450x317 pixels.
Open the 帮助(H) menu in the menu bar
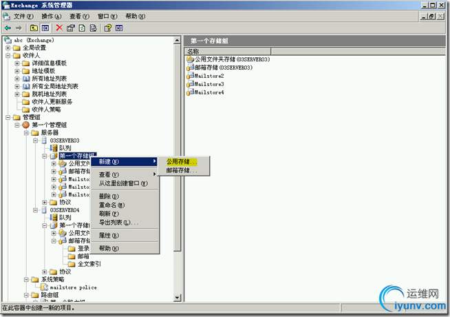point(136,17)
